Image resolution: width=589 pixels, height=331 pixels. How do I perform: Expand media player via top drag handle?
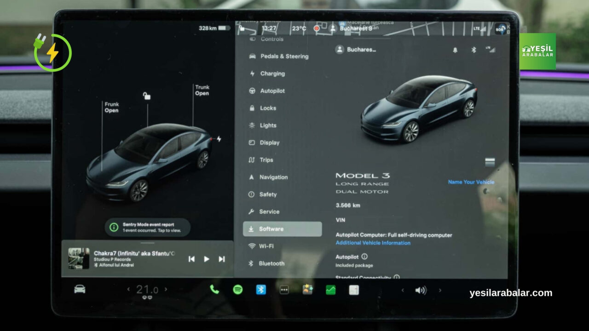[x=147, y=243]
